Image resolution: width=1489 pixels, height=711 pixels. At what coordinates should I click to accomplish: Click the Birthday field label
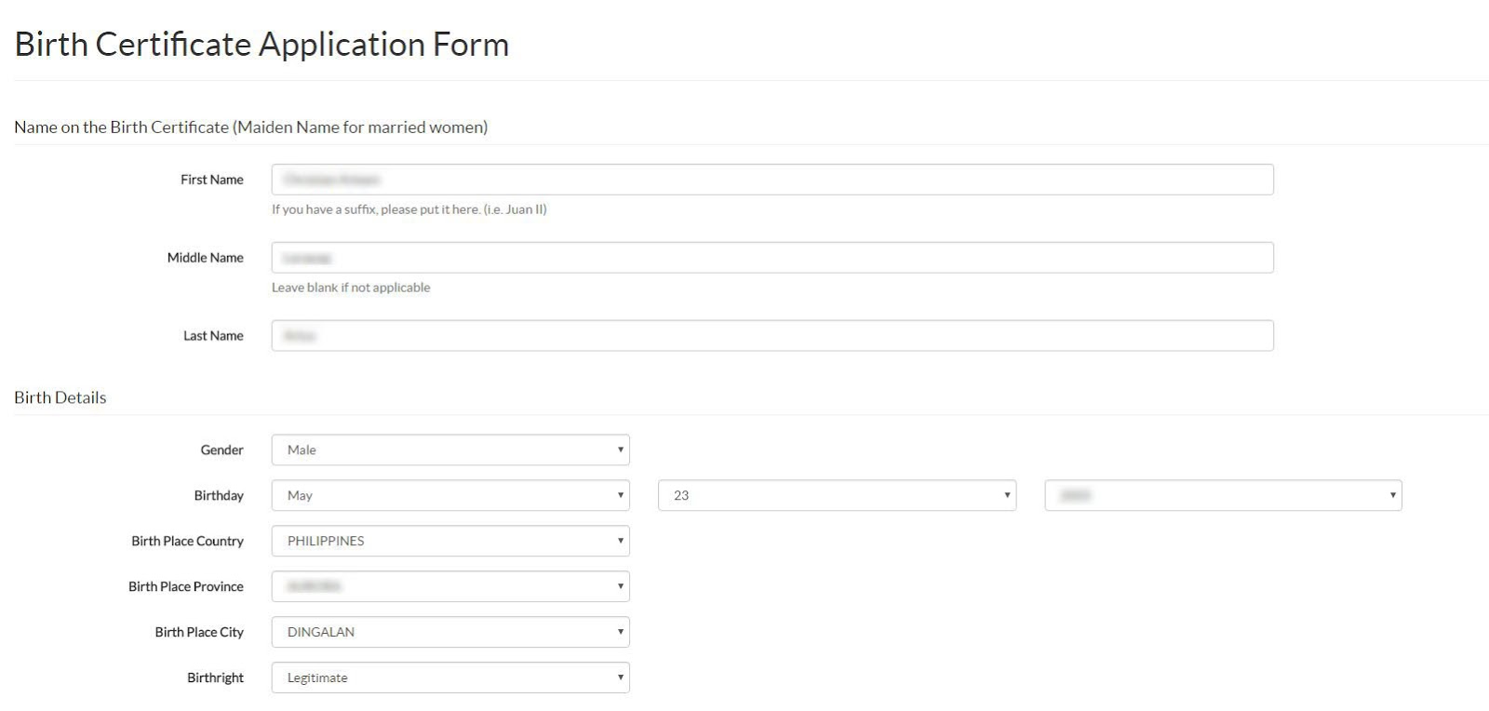[x=219, y=496]
